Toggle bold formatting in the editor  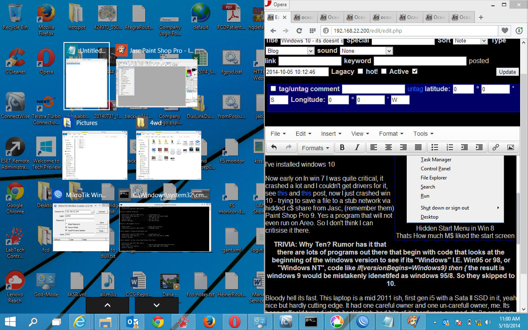[x=342, y=148]
